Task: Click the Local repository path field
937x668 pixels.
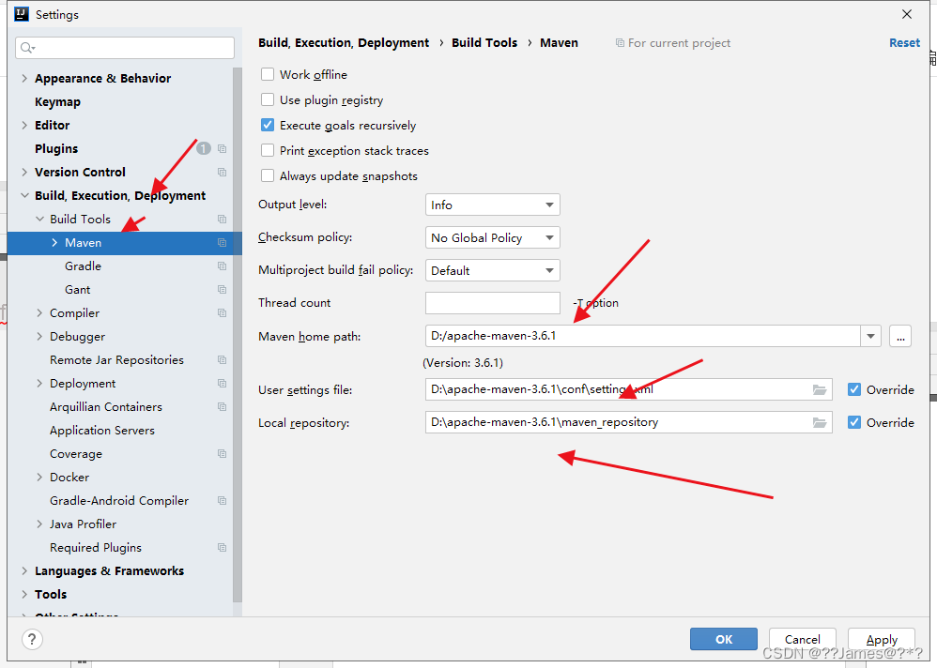Action: pyautogui.click(x=629, y=422)
